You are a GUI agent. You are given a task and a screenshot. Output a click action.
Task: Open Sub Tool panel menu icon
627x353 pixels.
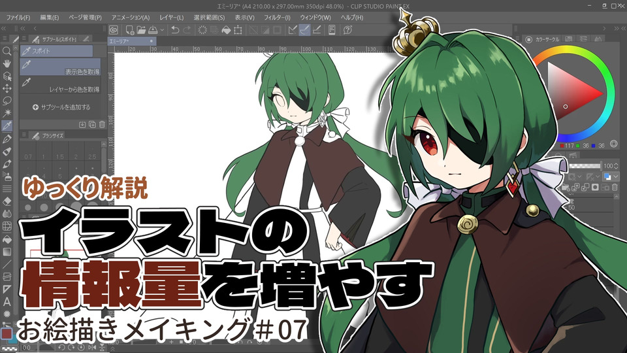[24, 39]
